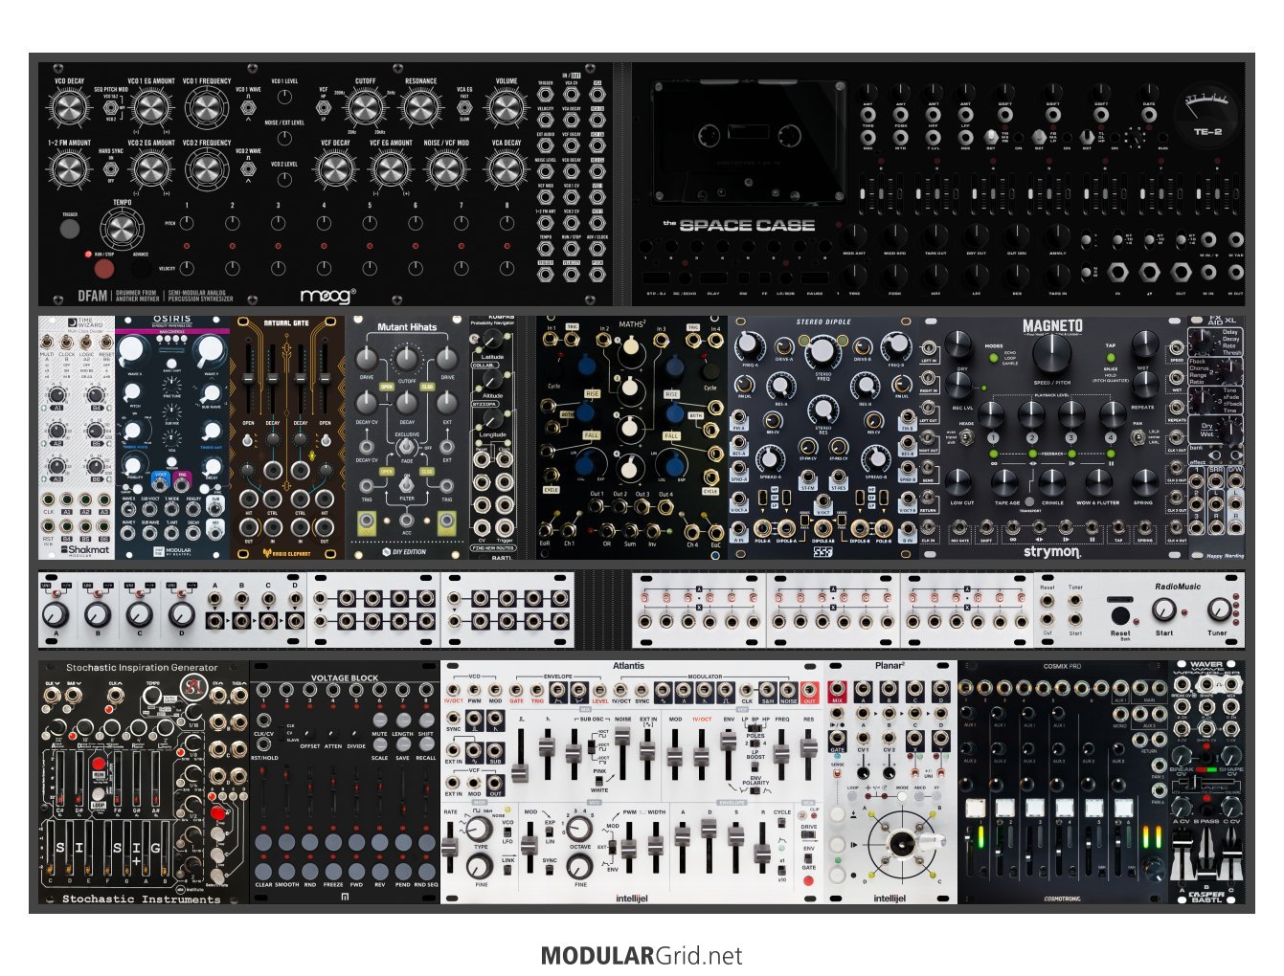This screenshot has width=1284, height=976.
Task: Click the Voltage Block Freeze button
Action: [x=333, y=870]
